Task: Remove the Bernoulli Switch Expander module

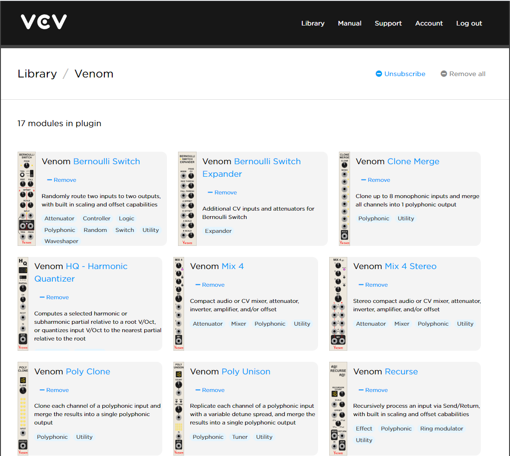Action: (222, 193)
